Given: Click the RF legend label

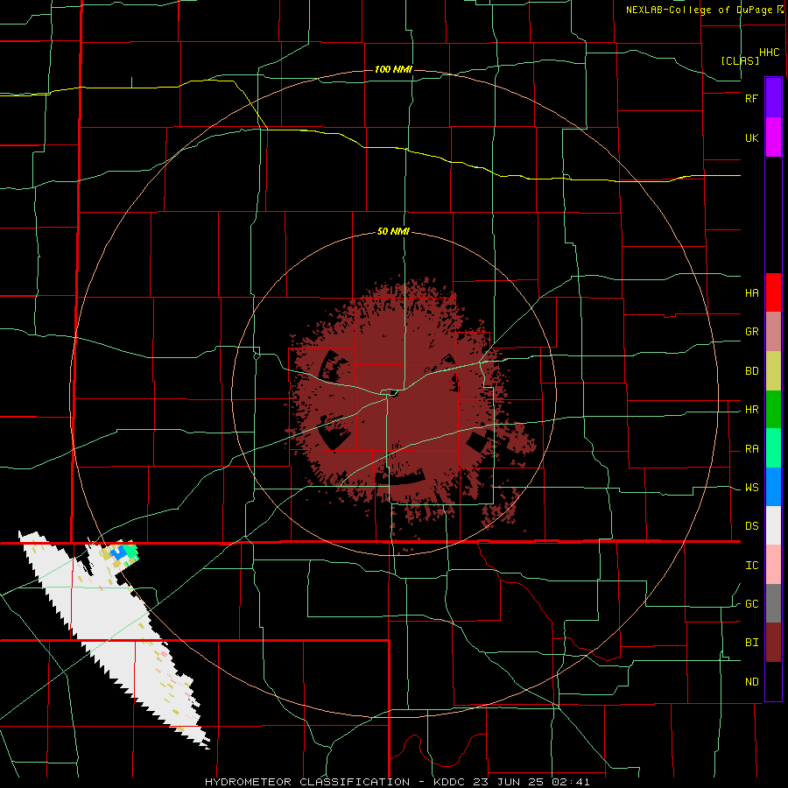Looking at the screenshot, I should [x=751, y=98].
